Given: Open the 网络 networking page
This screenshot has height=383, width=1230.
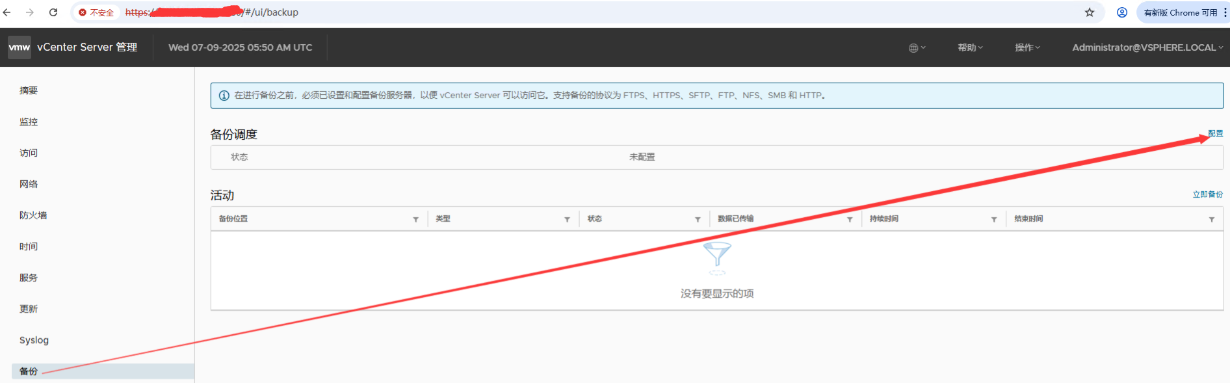Looking at the screenshot, I should pyautogui.click(x=29, y=184).
